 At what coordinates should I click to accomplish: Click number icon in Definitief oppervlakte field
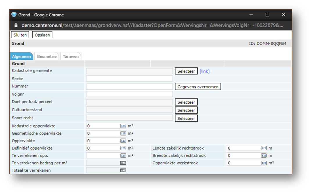click(123, 148)
